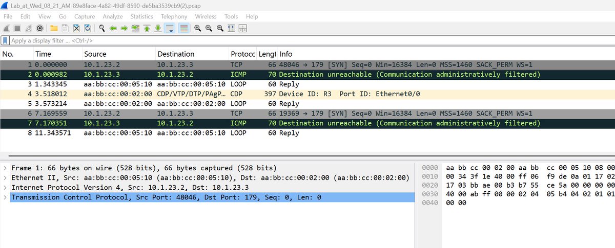Viewport: 615px width, 248px height.
Task: Toggle packet list colorization
Action: (x=183, y=28)
